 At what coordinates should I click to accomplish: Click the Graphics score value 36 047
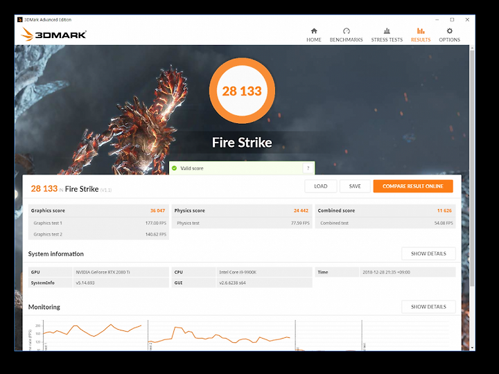click(x=157, y=211)
